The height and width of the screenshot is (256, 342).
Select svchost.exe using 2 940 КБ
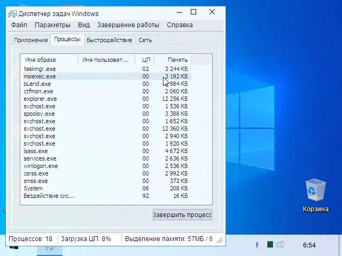[x=106, y=136]
